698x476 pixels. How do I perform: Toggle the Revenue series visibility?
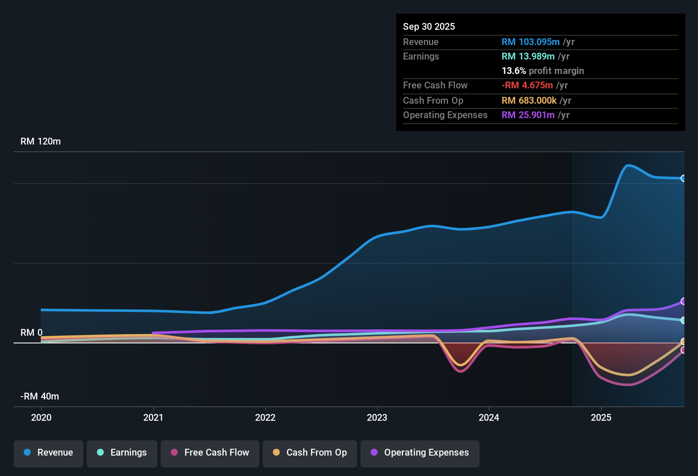point(48,453)
